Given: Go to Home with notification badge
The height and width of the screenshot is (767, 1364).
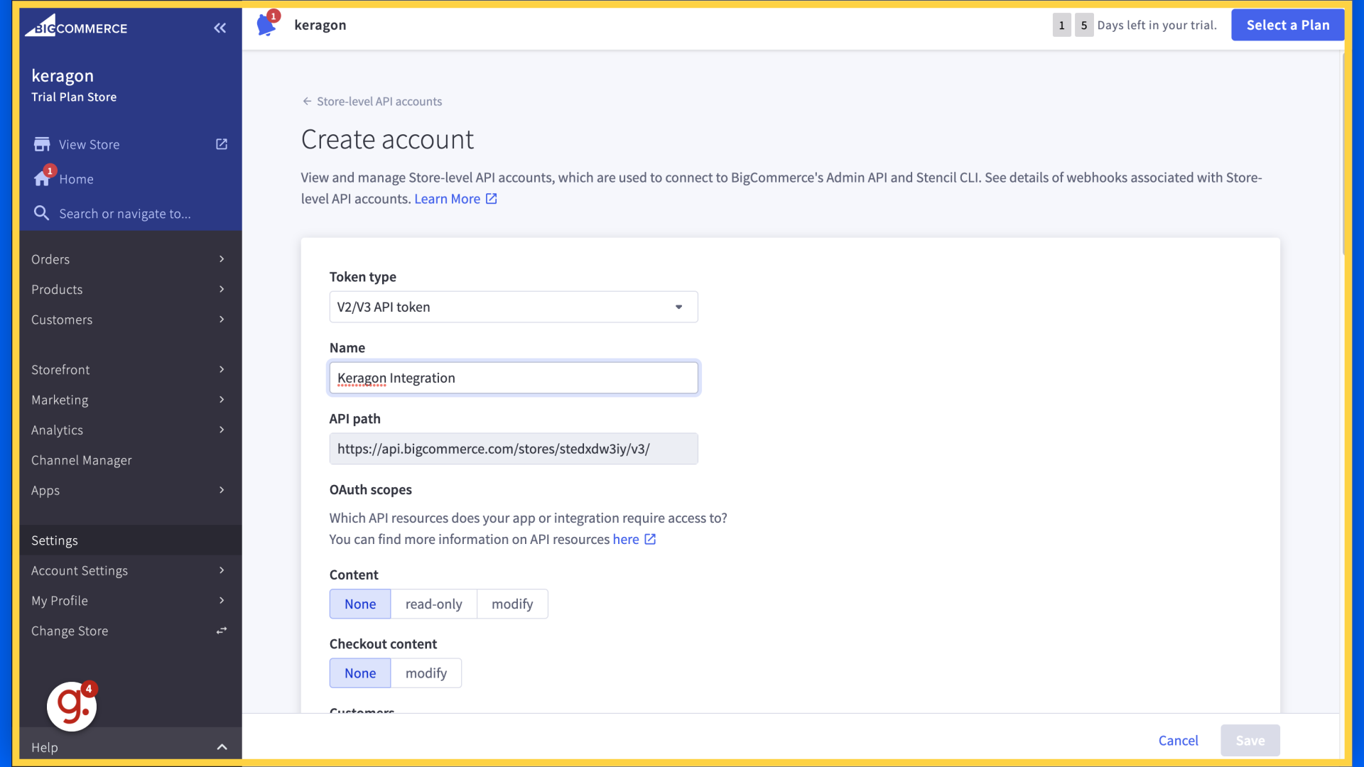Looking at the screenshot, I should point(76,179).
